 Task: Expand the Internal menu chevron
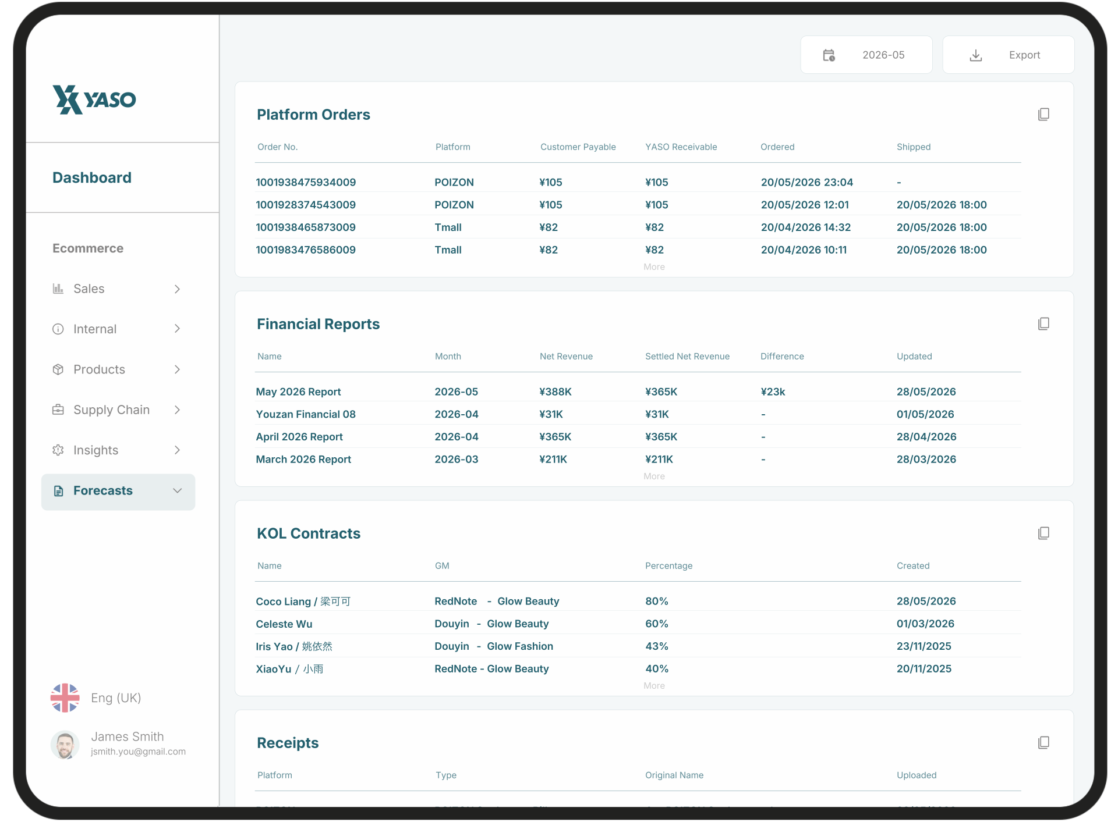tap(177, 329)
